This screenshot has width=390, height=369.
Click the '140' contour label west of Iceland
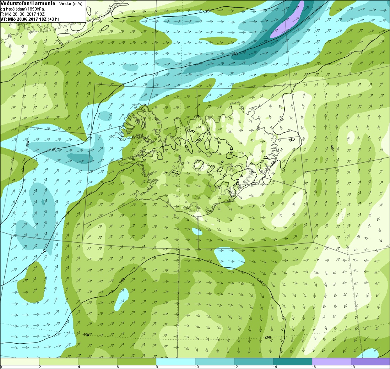(53, 149)
